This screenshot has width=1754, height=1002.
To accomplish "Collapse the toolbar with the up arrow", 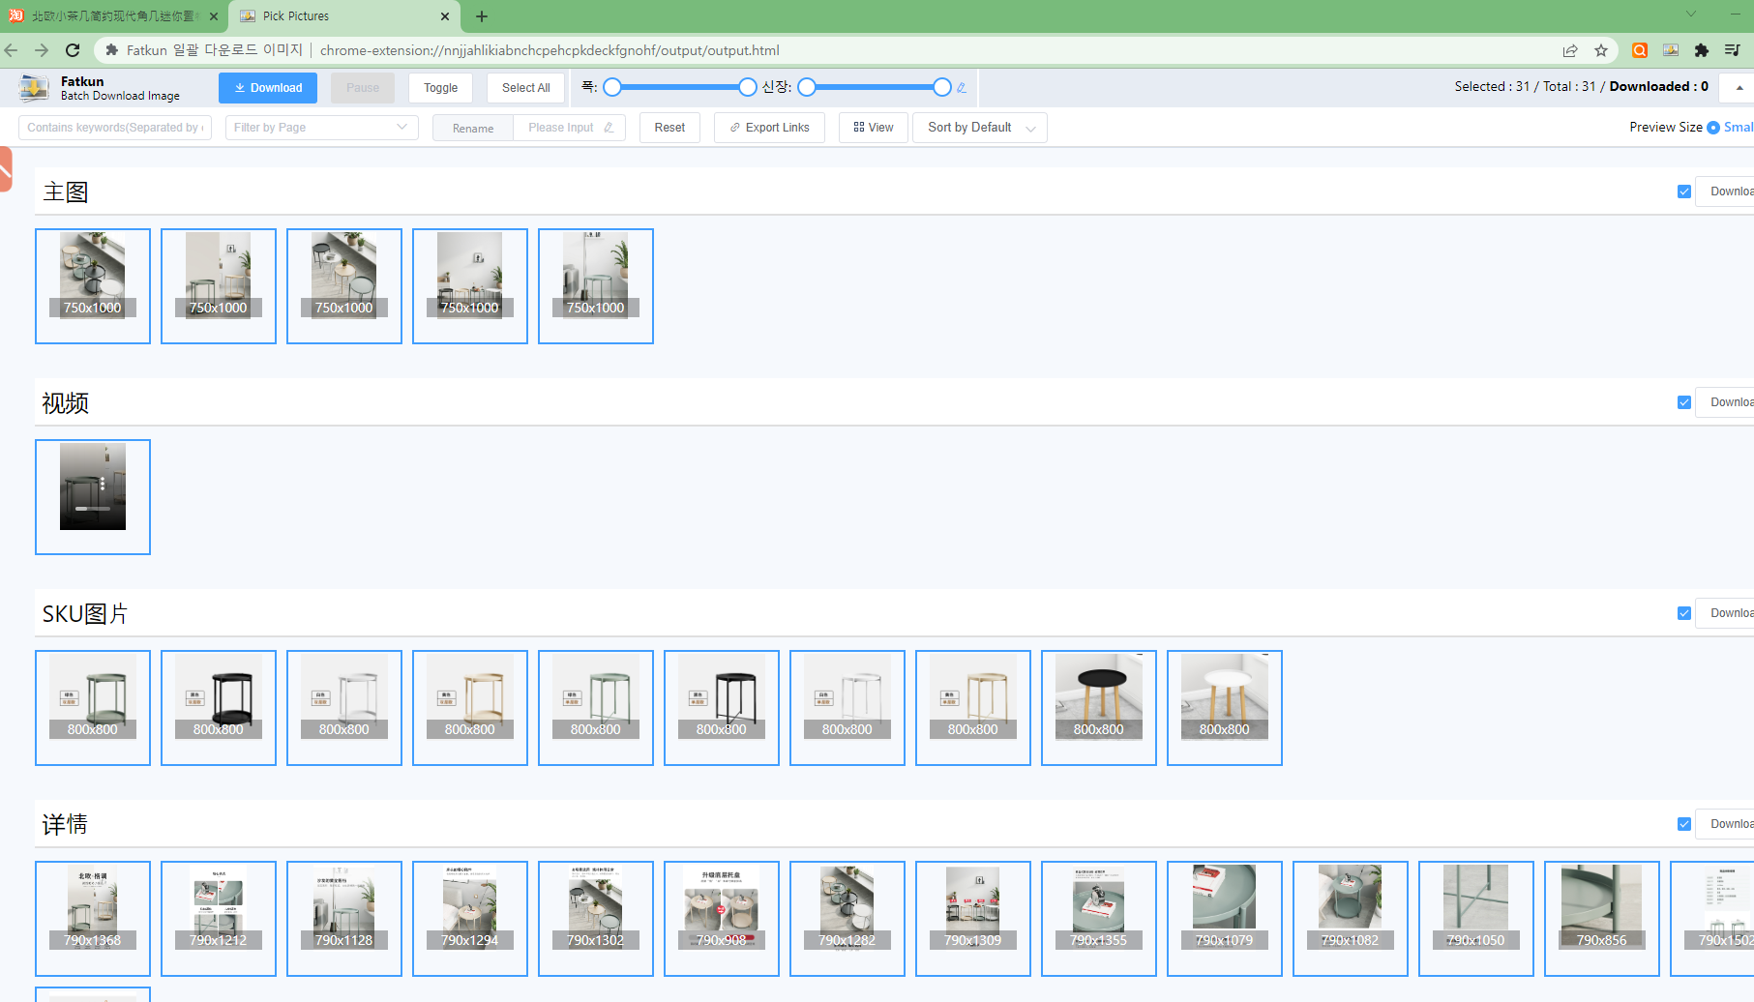I will point(1739,88).
